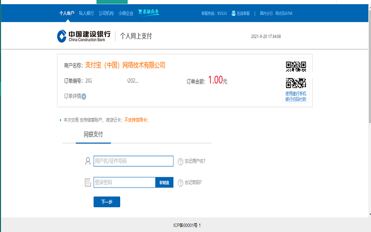This screenshot has height=232, width=371.
Task: Click the user silhouette icon beside username field
Action: coord(88,161)
